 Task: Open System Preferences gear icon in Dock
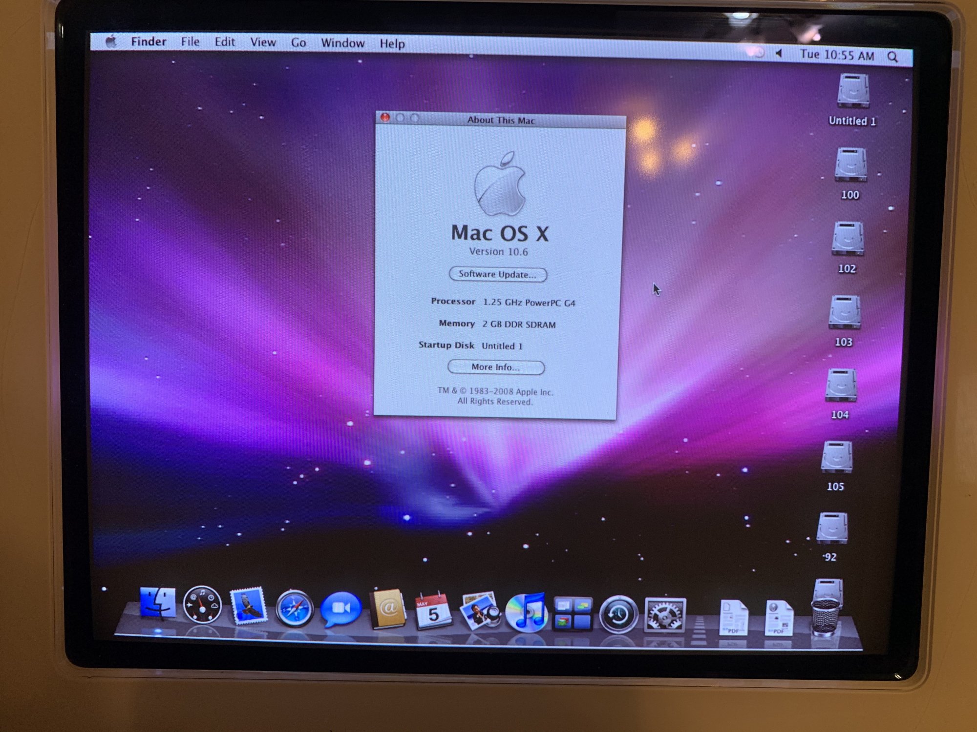(665, 616)
